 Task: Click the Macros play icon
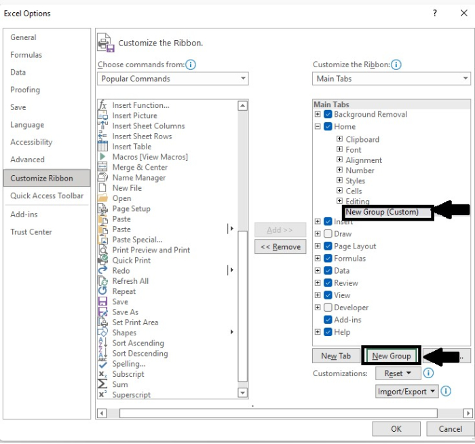[102, 156]
